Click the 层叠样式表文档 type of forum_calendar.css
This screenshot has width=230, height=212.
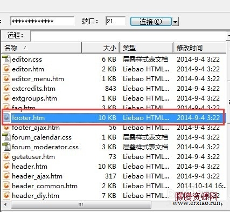pyautogui.click(x=145, y=137)
